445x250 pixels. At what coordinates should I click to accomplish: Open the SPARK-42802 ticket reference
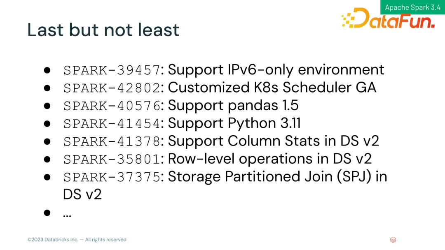coord(112,88)
